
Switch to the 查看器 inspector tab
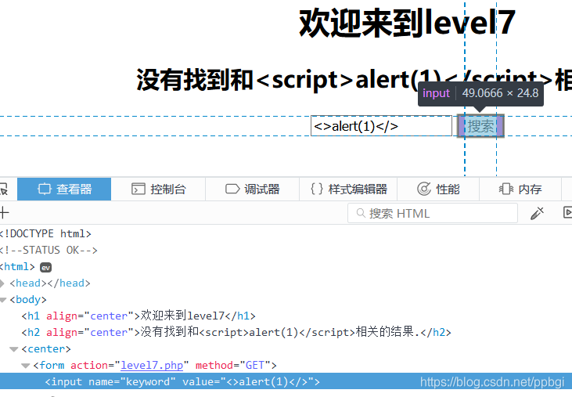pos(64,189)
